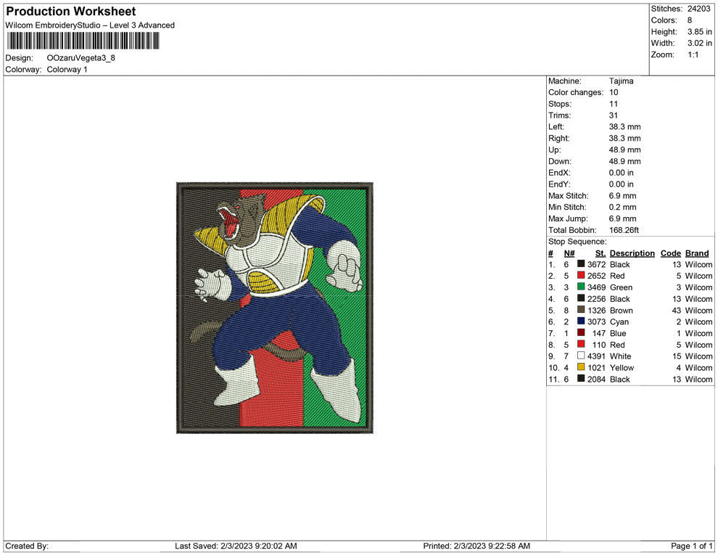Image resolution: width=718 pixels, height=553 pixels.
Task: Select the 'Down:' measurement label
Action: [x=560, y=161]
